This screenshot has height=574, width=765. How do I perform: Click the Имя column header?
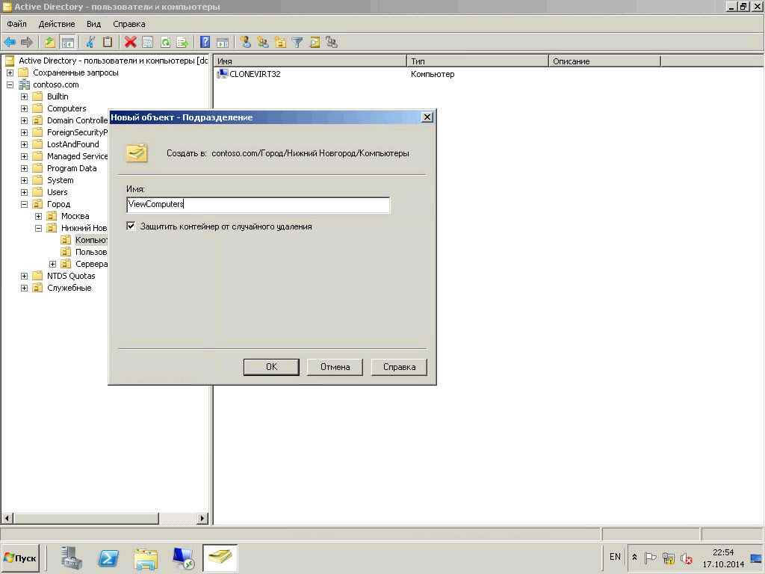coord(310,61)
